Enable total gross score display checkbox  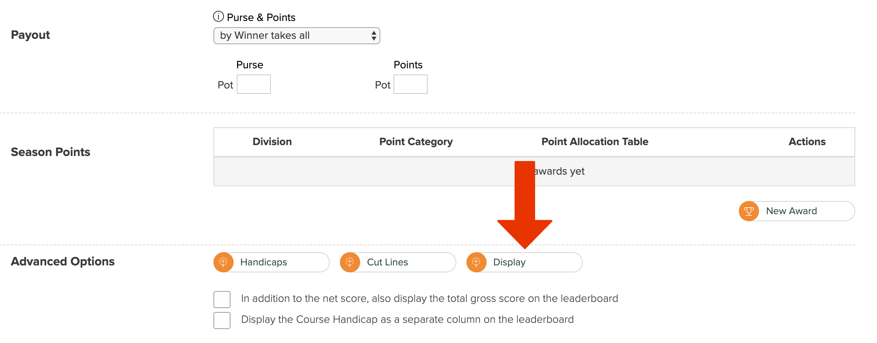point(222,299)
